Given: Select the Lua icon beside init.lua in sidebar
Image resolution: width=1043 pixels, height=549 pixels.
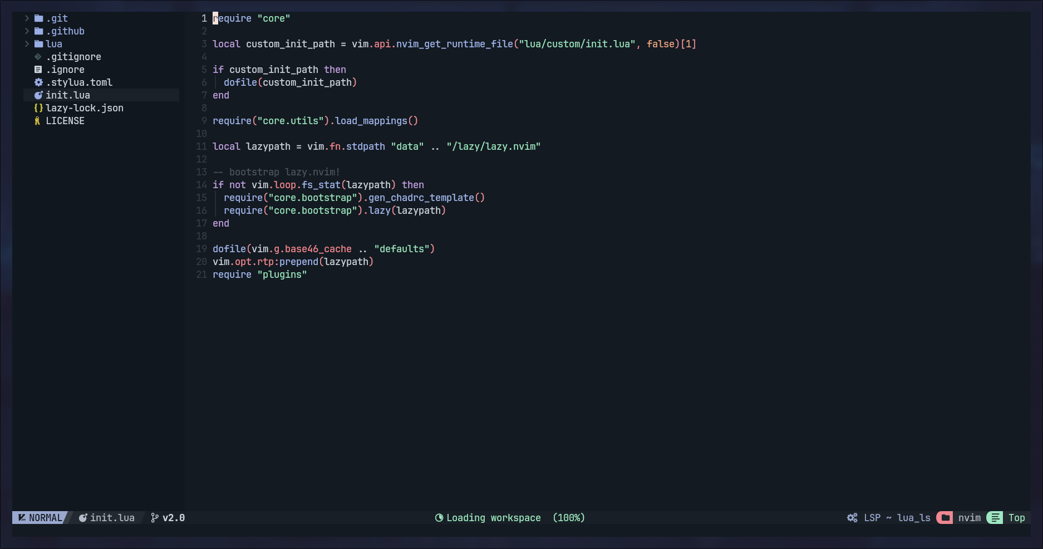Looking at the screenshot, I should (x=38, y=95).
